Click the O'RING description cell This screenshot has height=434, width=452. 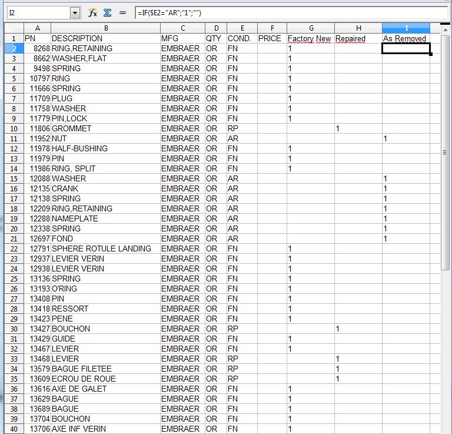click(x=105, y=289)
